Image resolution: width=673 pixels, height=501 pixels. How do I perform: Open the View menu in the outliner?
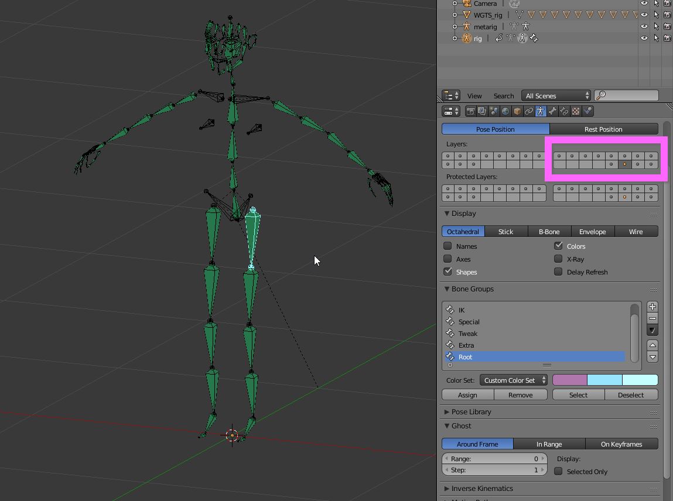pyautogui.click(x=474, y=95)
